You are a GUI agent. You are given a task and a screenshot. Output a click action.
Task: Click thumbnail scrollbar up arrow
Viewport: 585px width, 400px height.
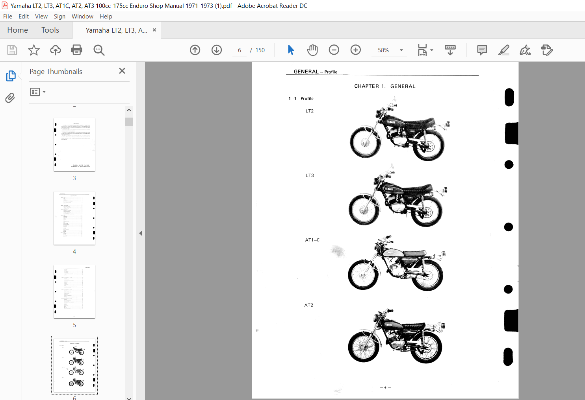129,110
